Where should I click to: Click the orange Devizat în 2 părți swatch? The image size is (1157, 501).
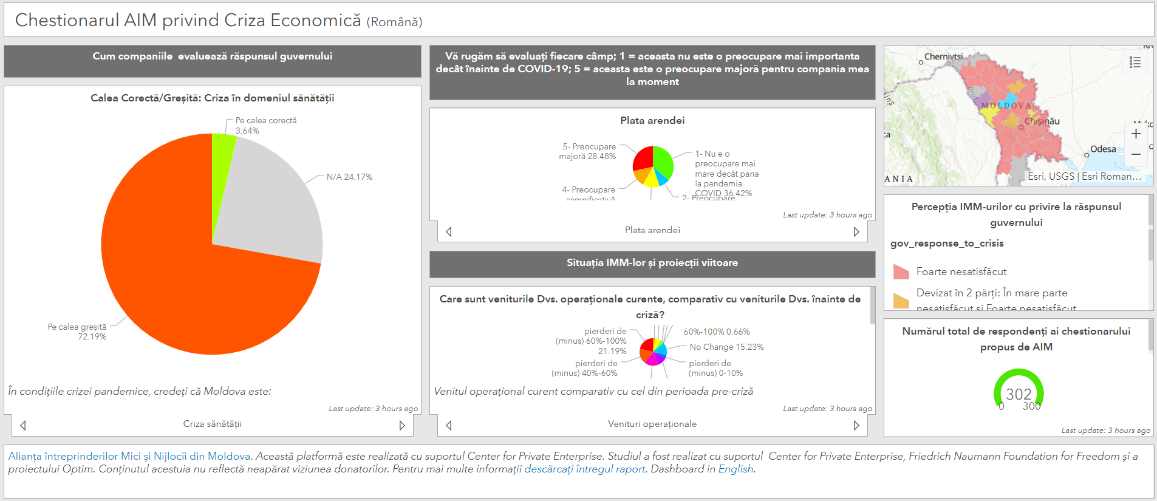[x=901, y=300]
